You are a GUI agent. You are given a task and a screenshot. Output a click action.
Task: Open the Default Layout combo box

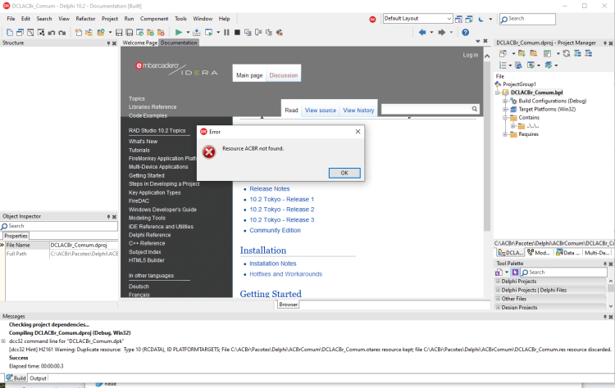(417, 18)
